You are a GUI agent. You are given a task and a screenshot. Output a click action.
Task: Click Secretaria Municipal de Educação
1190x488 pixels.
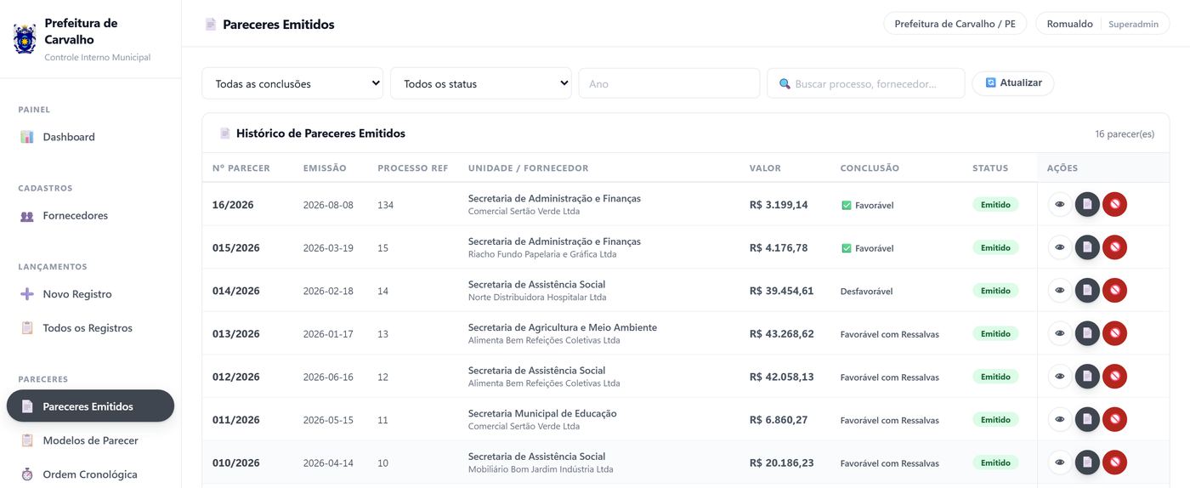click(542, 413)
